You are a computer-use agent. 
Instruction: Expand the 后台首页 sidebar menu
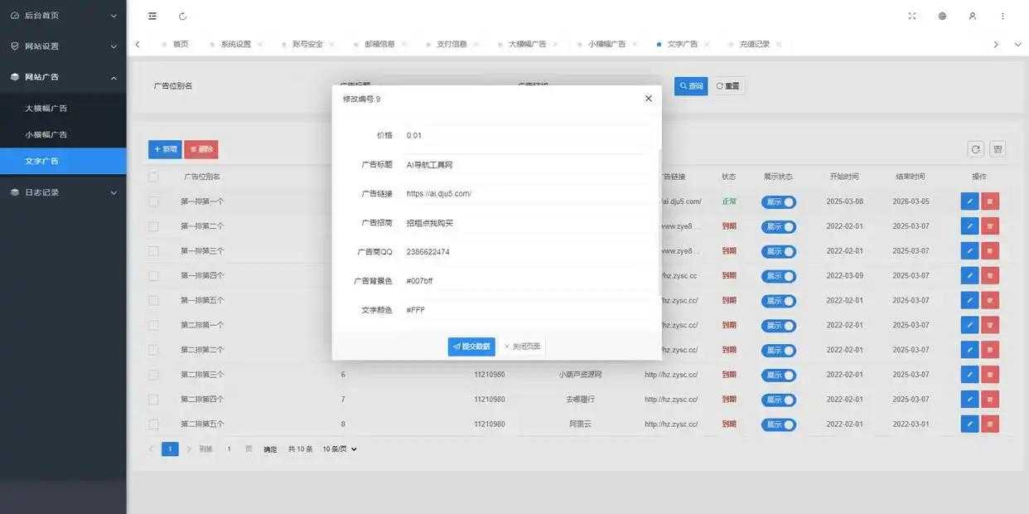(x=63, y=15)
